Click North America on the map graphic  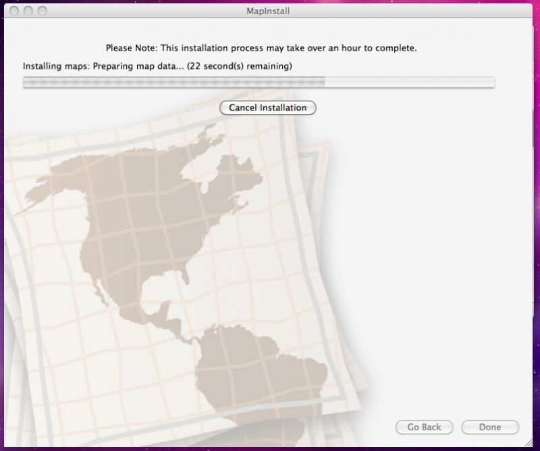148,216
